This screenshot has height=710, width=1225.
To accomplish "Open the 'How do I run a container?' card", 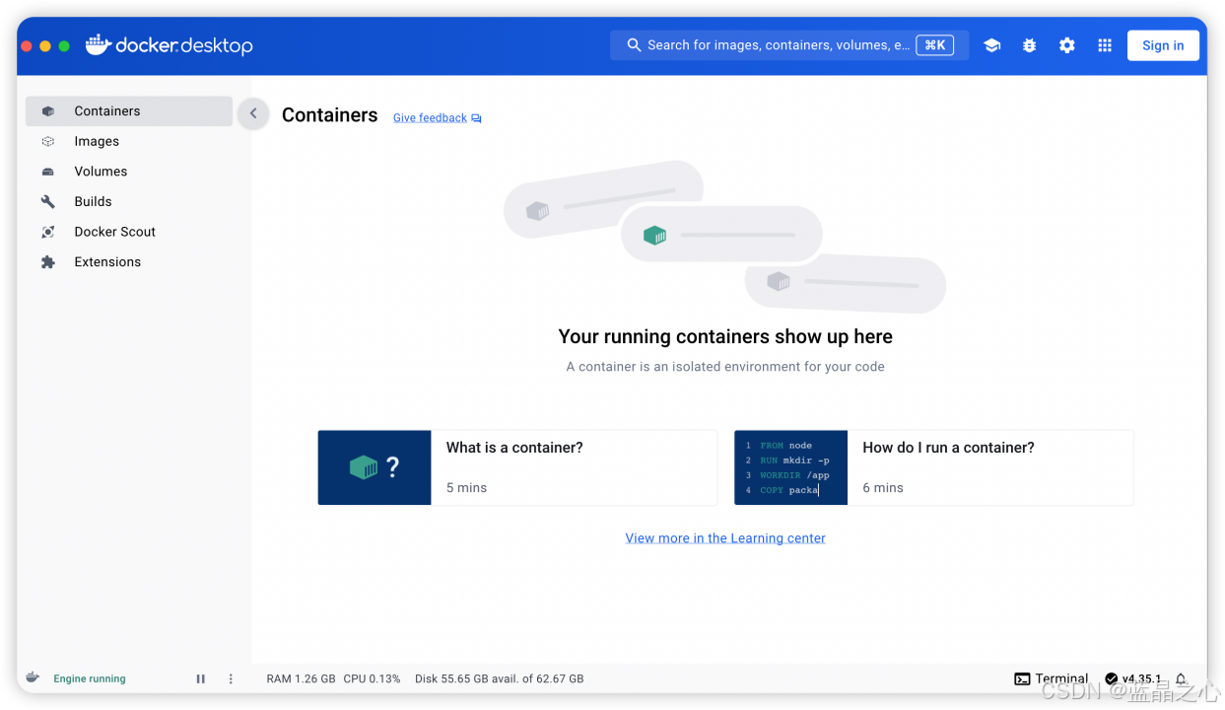I will (x=933, y=467).
